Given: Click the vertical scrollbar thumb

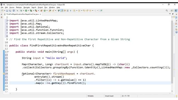Looking at the screenshot, I should click(172, 52).
